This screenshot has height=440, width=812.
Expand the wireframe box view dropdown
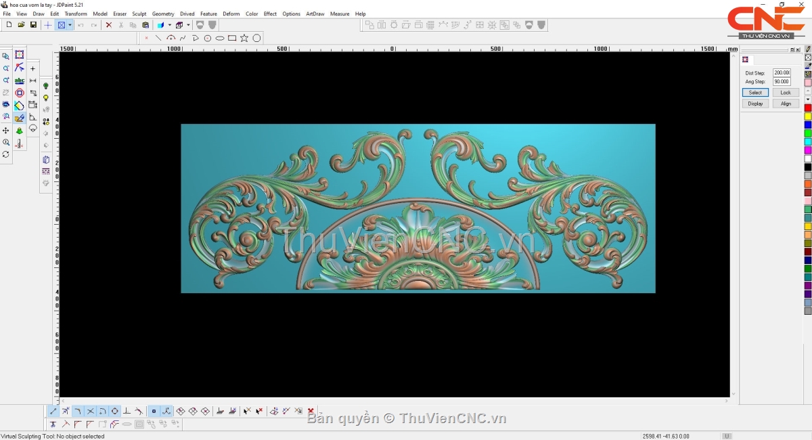click(x=188, y=25)
